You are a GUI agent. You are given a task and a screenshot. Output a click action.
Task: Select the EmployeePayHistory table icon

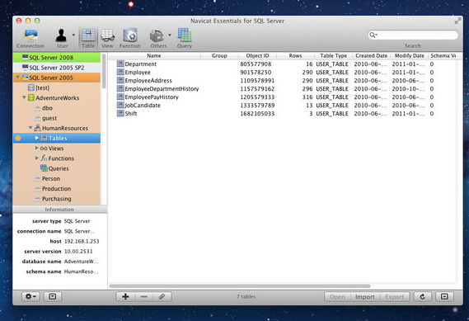(120, 97)
